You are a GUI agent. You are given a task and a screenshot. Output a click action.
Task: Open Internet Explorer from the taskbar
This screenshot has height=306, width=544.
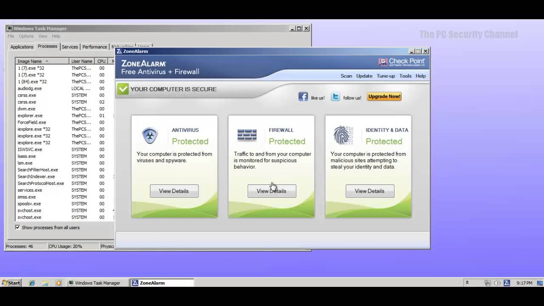tap(32, 283)
